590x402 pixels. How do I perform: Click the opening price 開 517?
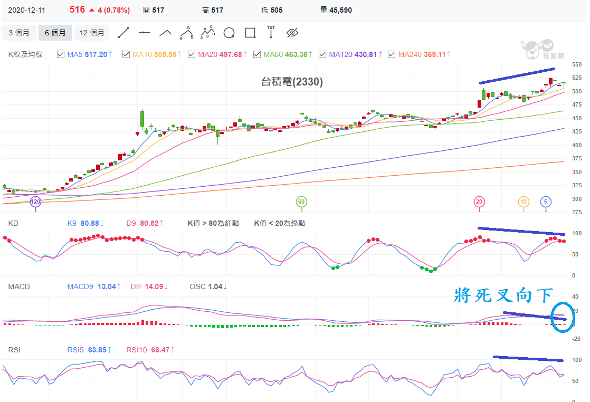(154, 10)
